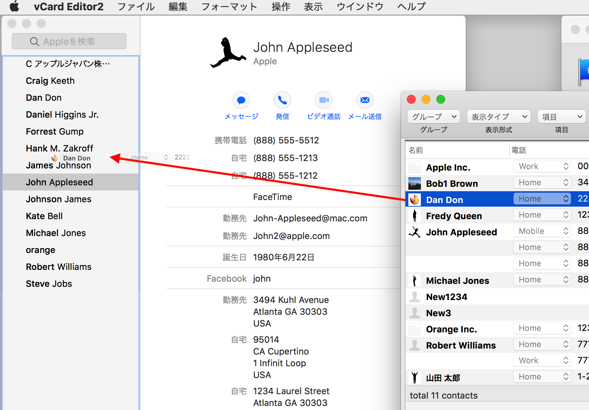This screenshot has height=410, width=589.
Task: Select Daniel Higgins Jr. contact
Action: pyautogui.click(x=71, y=115)
